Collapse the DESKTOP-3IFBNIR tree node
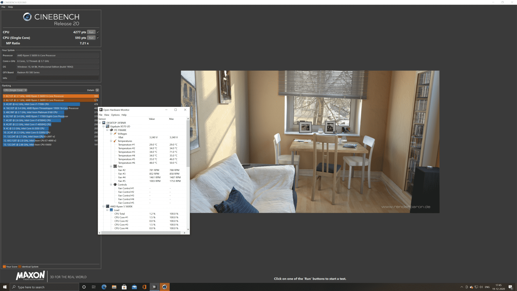This screenshot has width=517, height=291. click(100, 123)
